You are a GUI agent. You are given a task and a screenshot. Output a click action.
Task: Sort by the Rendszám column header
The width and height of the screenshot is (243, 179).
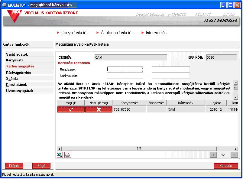[157, 103]
